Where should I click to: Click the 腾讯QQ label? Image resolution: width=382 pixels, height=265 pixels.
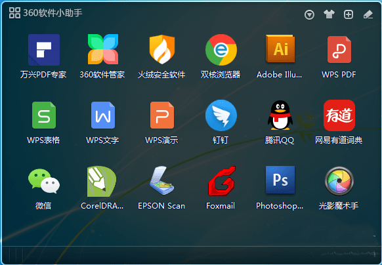pos(280,140)
